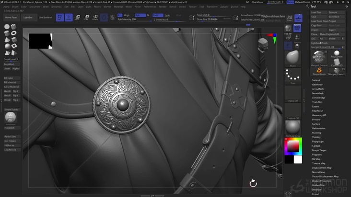351x197 pixels.
Task: Open the Preferences menu
Action: coord(150,7)
